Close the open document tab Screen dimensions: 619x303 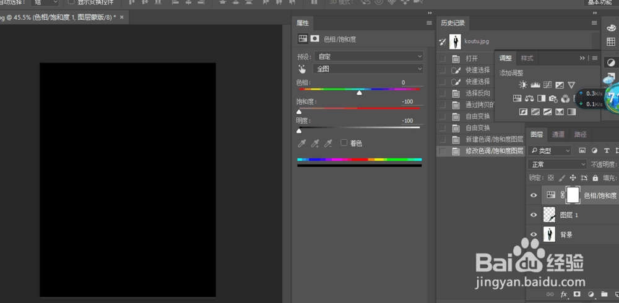pos(121,17)
